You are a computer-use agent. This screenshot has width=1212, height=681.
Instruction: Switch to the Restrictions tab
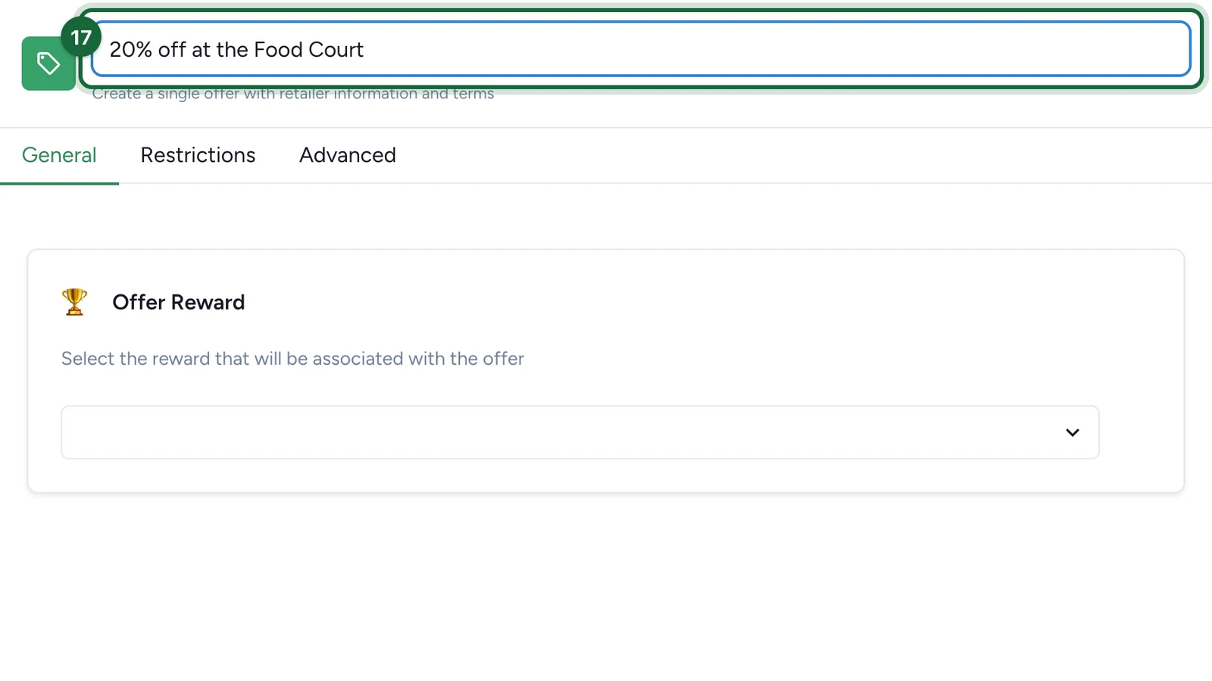click(x=198, y=155)
